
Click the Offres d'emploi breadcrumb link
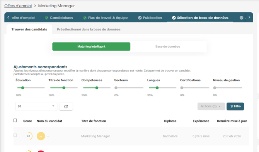point(18,6)
